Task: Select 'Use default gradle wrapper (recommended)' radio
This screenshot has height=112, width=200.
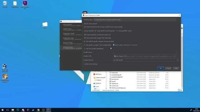Action: click(x=85, y=41)
